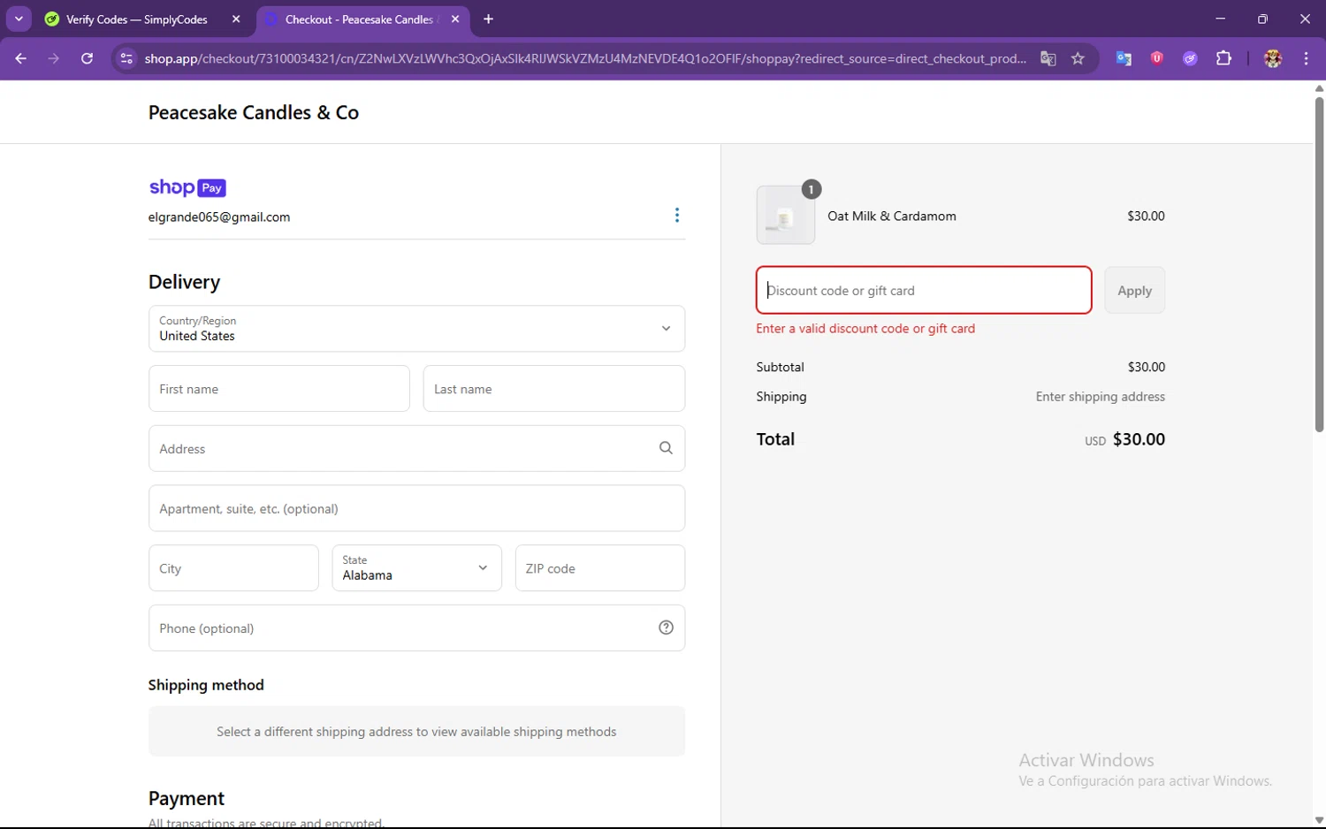
Task: Open the Shop Pay account options menu
Action: [x=677, y=216]
